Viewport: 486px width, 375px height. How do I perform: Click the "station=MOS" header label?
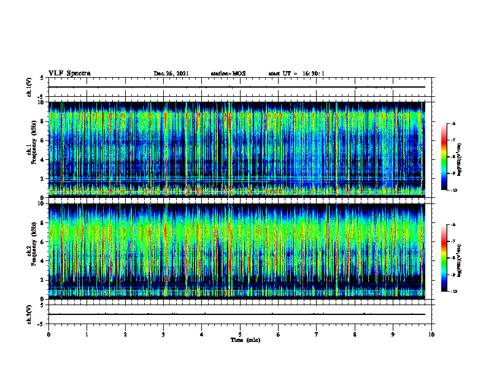pos(228,74)
